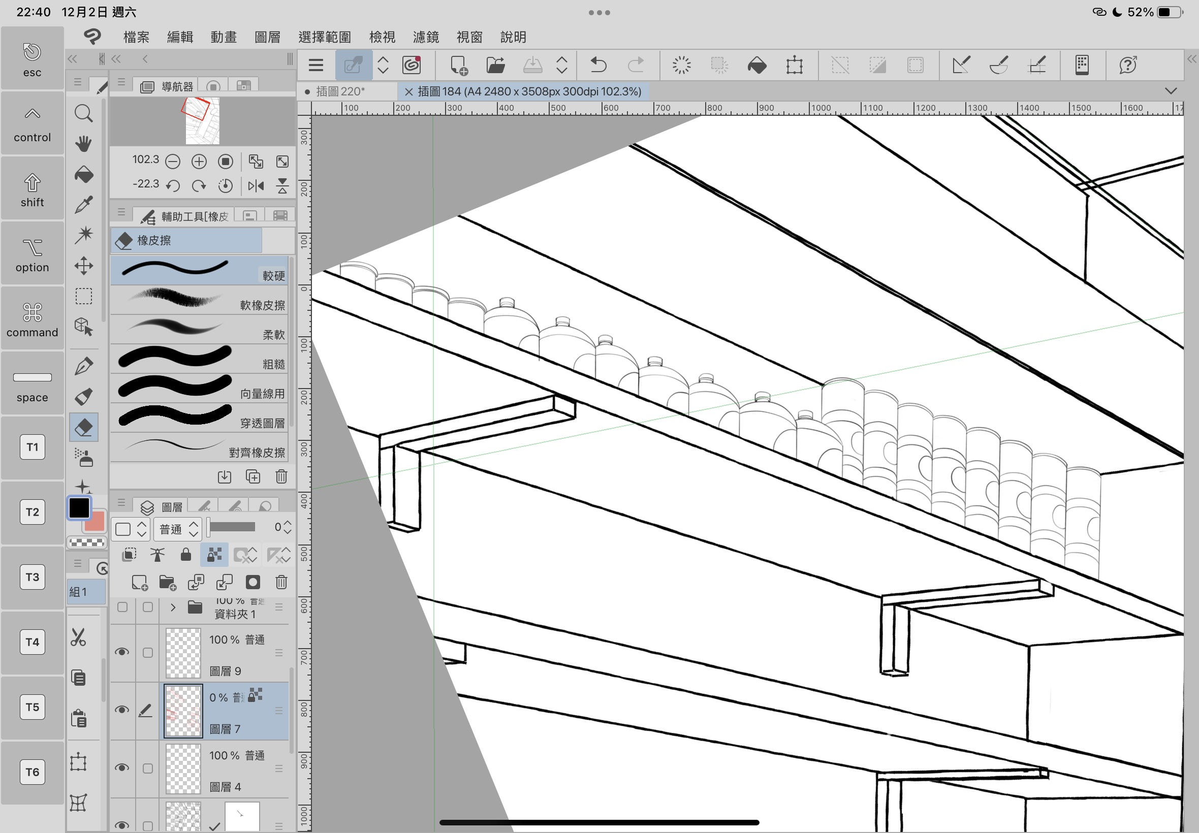Toggle Set as reference layer lighthouse icon

point(157,554)
